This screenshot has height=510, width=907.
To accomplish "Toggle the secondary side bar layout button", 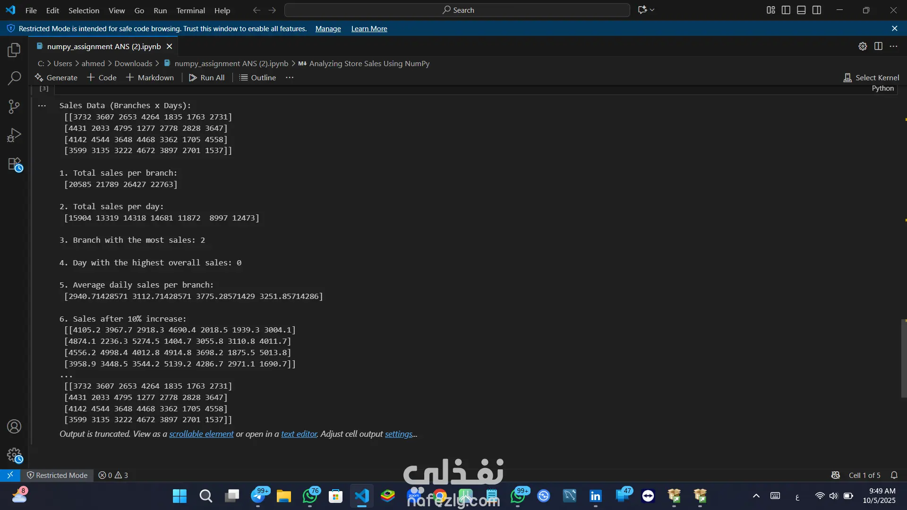I will pos(817,10).
